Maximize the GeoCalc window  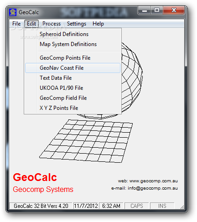click(157, 10)
